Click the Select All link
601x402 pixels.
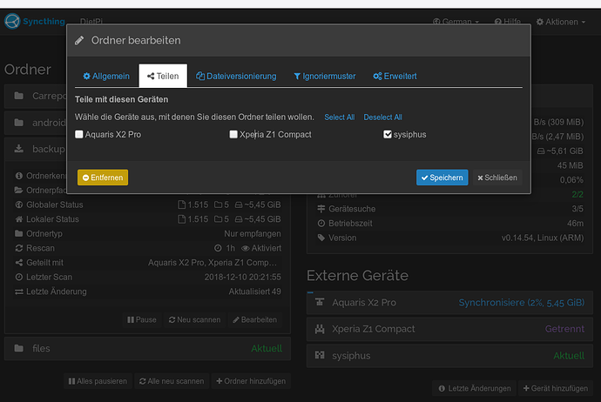[339, 117]
